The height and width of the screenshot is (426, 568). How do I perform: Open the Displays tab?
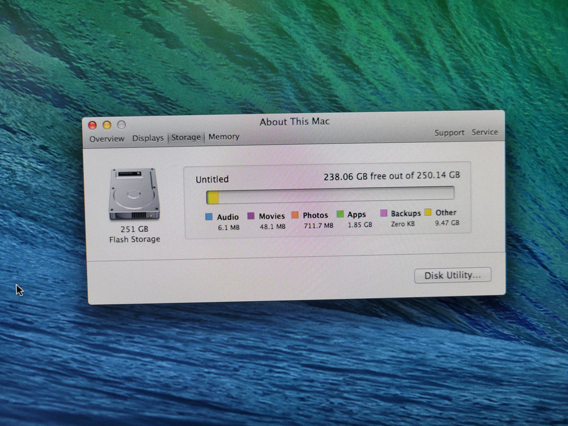(148, 138)
